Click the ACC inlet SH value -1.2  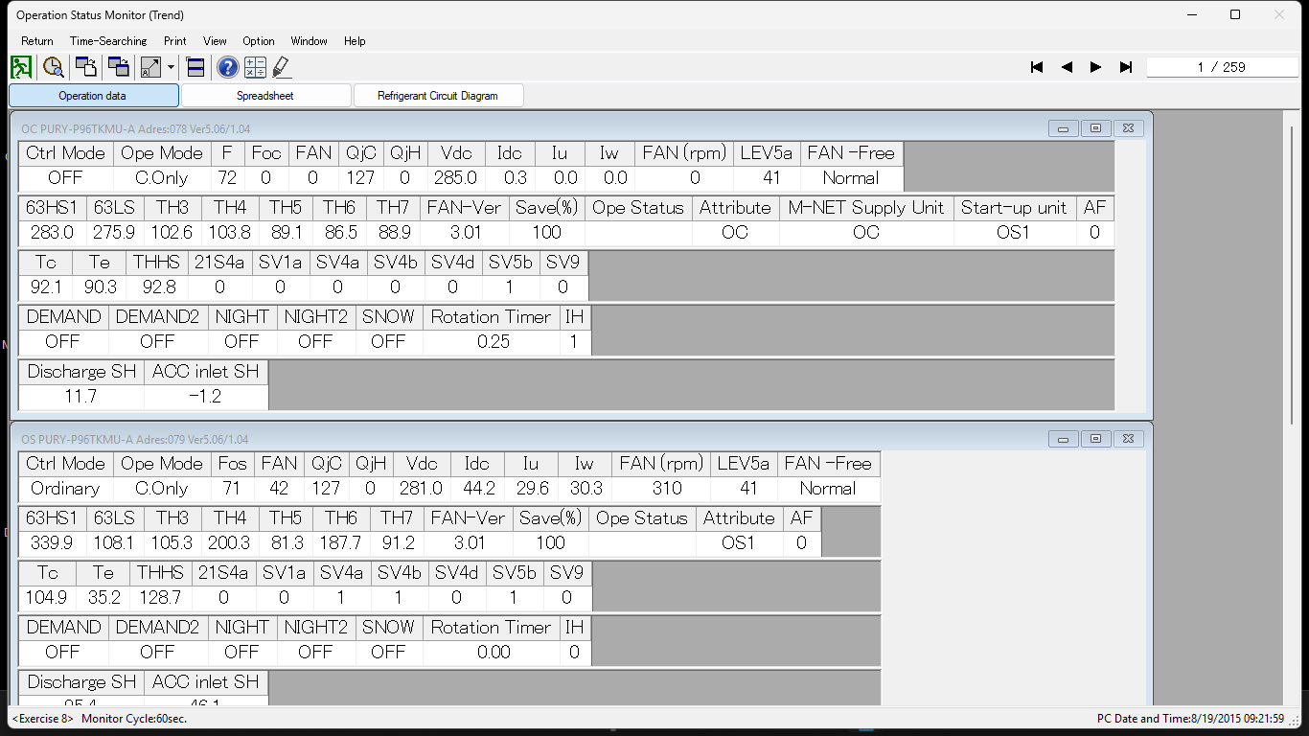[206, 396]
